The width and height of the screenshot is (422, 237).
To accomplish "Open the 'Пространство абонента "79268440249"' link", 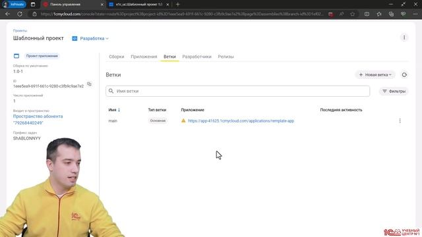I will [x=38, y=120].
